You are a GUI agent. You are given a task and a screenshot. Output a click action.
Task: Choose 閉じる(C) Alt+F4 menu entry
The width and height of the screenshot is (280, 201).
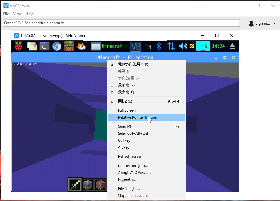pos(146,101)
